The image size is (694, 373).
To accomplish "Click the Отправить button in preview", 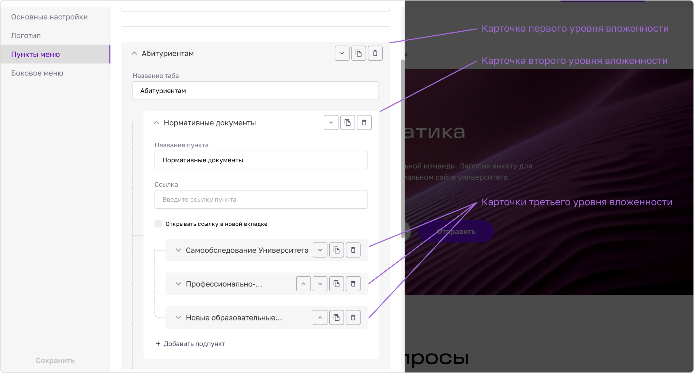I will tap(456, 232).
